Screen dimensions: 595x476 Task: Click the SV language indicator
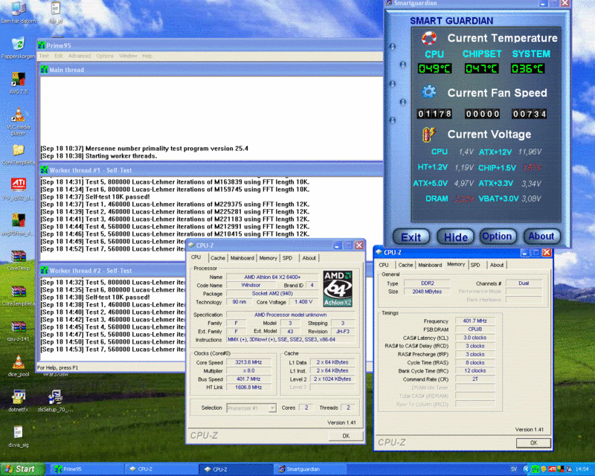pos(513,469)
